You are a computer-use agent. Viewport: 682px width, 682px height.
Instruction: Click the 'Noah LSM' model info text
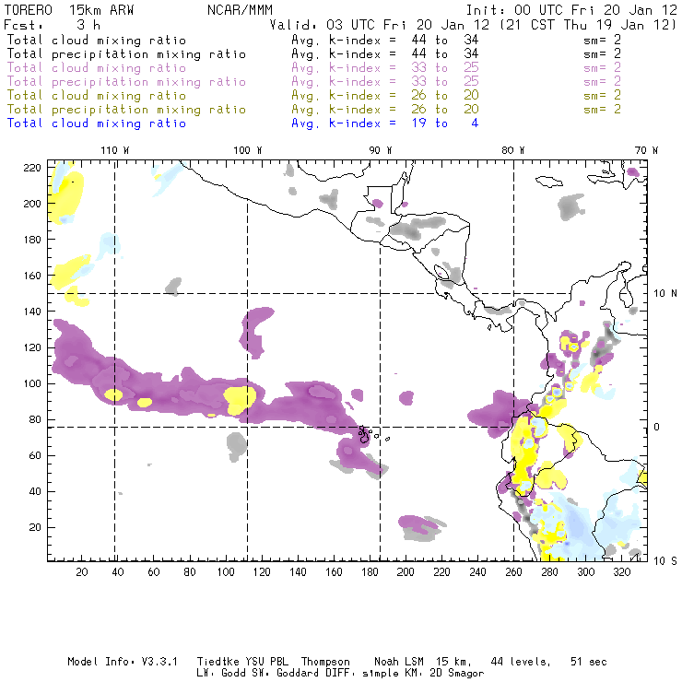(399, 662)
